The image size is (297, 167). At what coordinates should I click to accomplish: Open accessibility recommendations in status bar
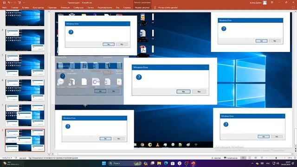(53, 158)
